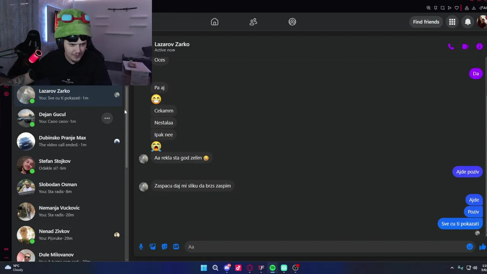
Task: Record a voice clip with microphone icon
Action: pyautogui.click(x=141, y=247)
